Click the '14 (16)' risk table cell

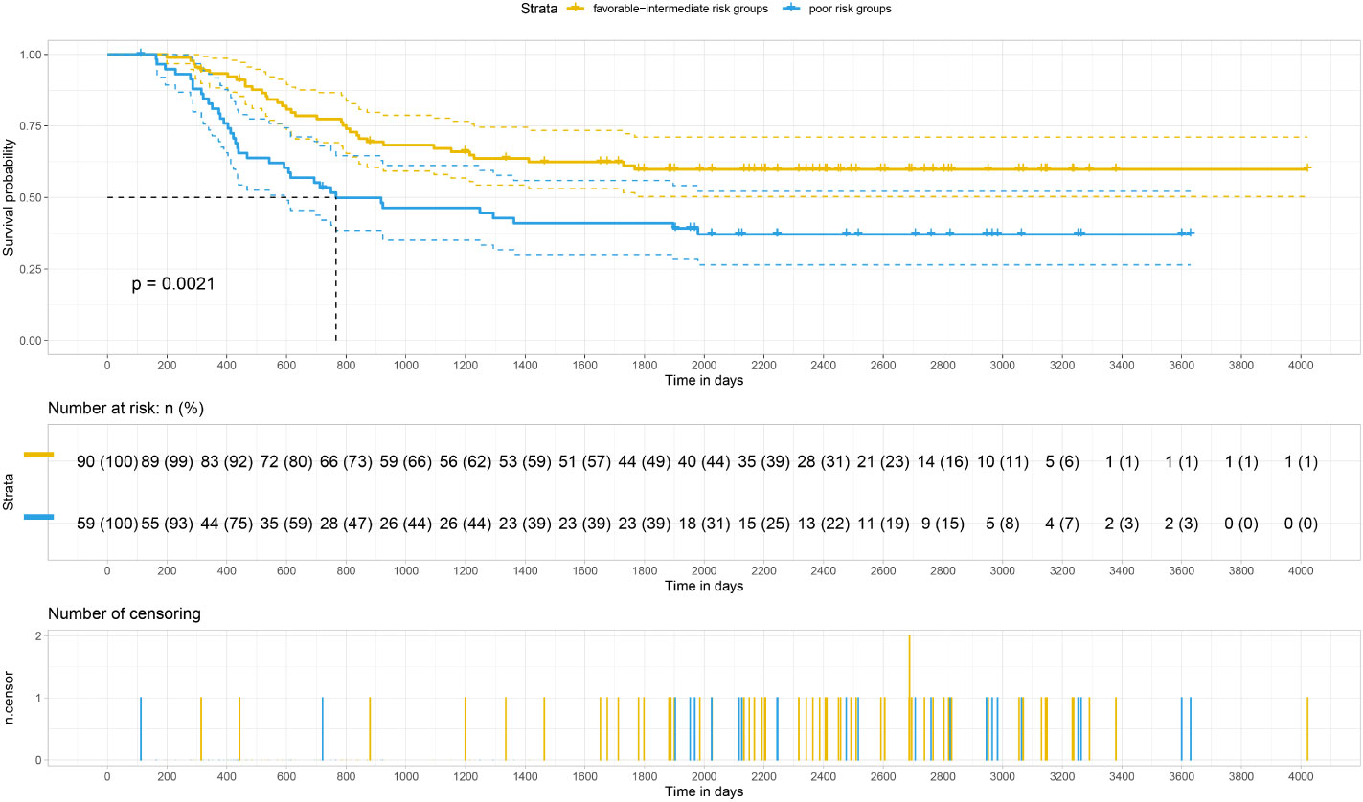click(x=943, y=462)
